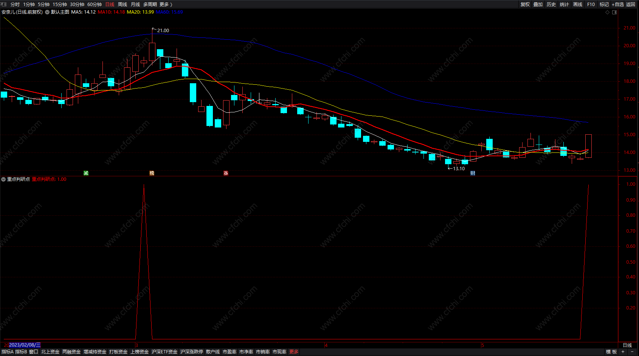The height and width of the screenshot is (356, 639).
Task: Select the 60分钟 period tab
Action: coord(95,4)
